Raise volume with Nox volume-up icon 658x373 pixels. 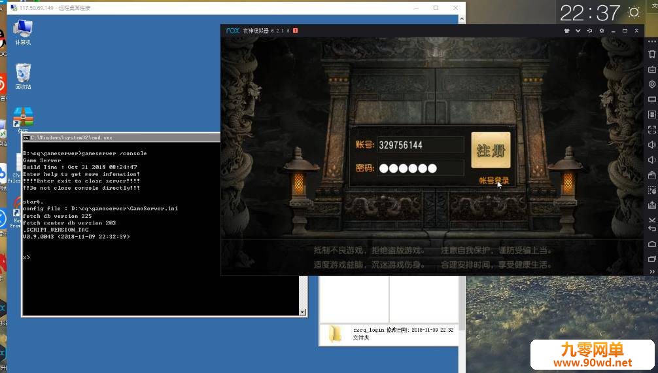651,145
